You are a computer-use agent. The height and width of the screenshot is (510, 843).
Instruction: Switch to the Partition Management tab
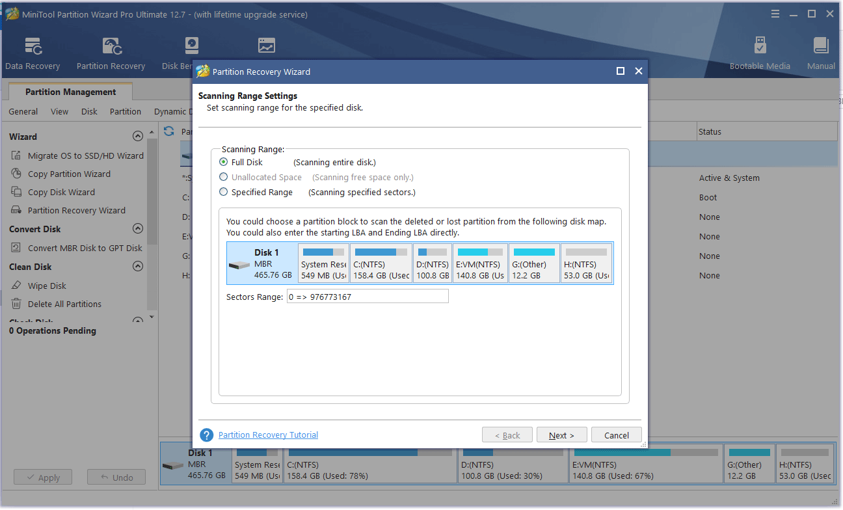(70, 91)
